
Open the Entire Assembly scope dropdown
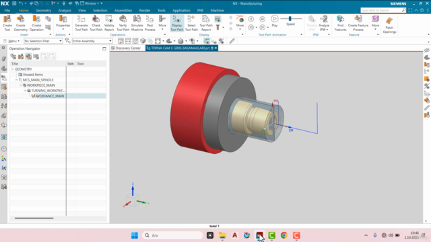point(92,41)
